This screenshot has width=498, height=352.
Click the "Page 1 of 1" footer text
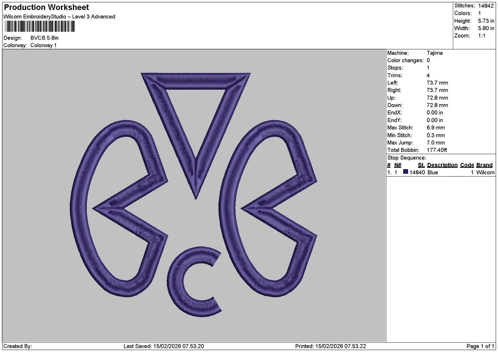click(x=480, y=346)
